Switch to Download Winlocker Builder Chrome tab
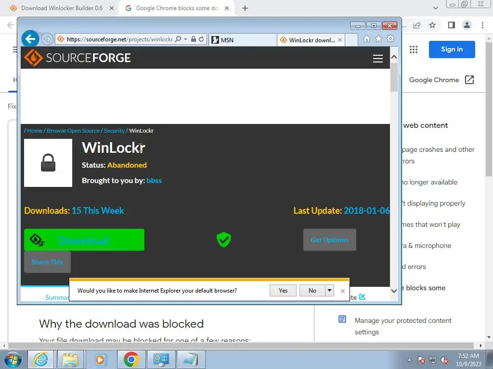This screenshot has width=493, height=369. click(62, 8)
